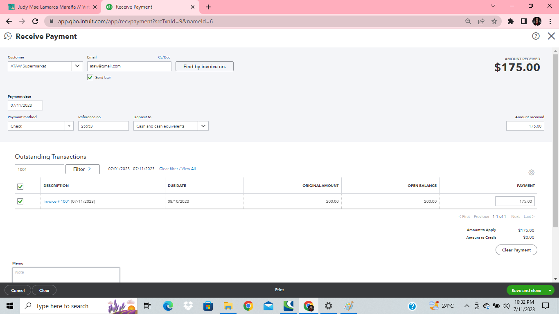Image resolution: width=559 pixels, height=314 pixels.
Task: Uncheck the Invoice # 1001 row checkbox
Action: coord(20,201)
